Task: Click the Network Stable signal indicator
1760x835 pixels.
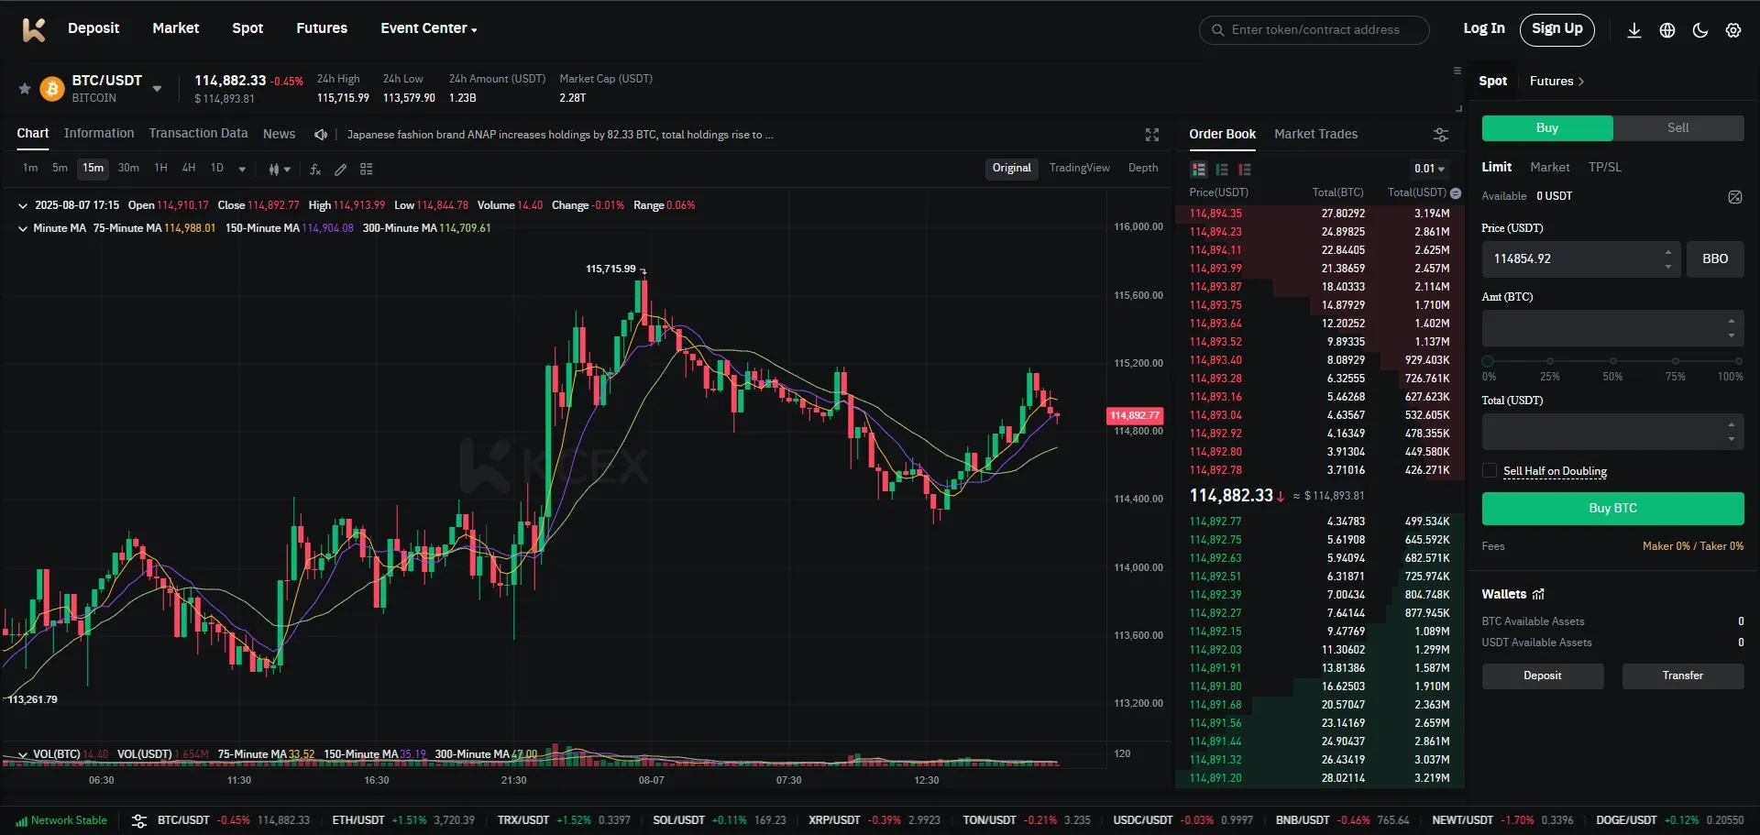Action: [x=61, y=820]
